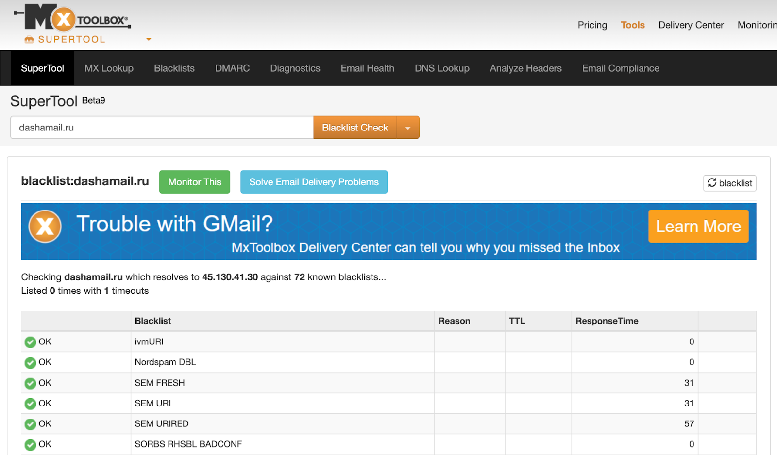Open the Email Compliance tab
Viewport: 777px width, 455px height.
coord(621,68)
